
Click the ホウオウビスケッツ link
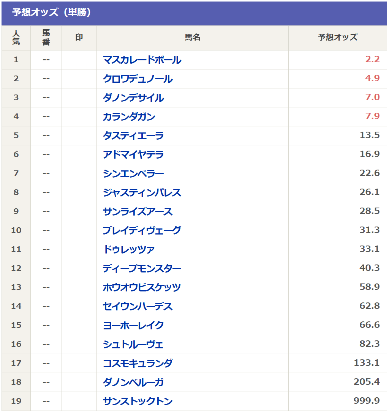[x=142, y=288]
